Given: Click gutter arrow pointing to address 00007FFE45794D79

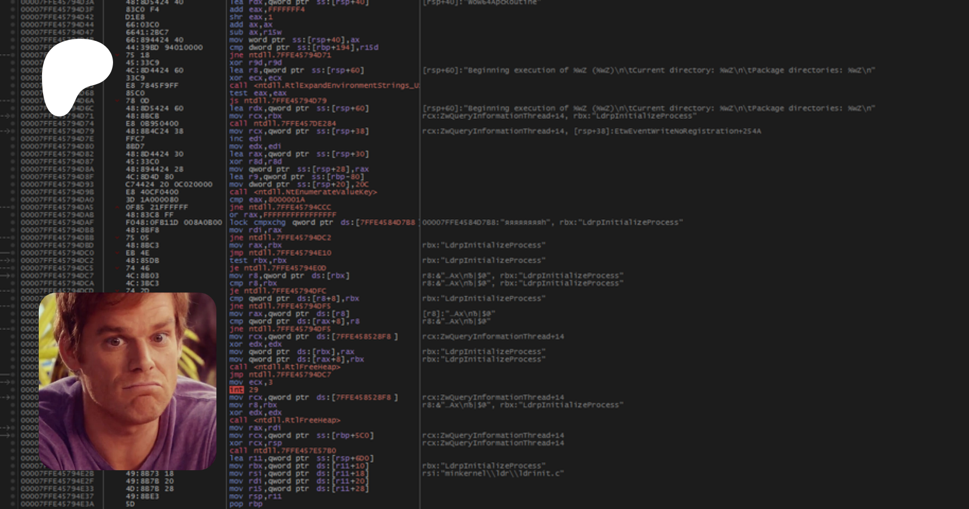Looking at the screenshot, I should 8,131.
